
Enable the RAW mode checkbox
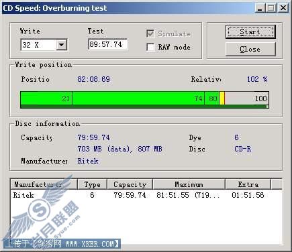(x=150, y=47)
